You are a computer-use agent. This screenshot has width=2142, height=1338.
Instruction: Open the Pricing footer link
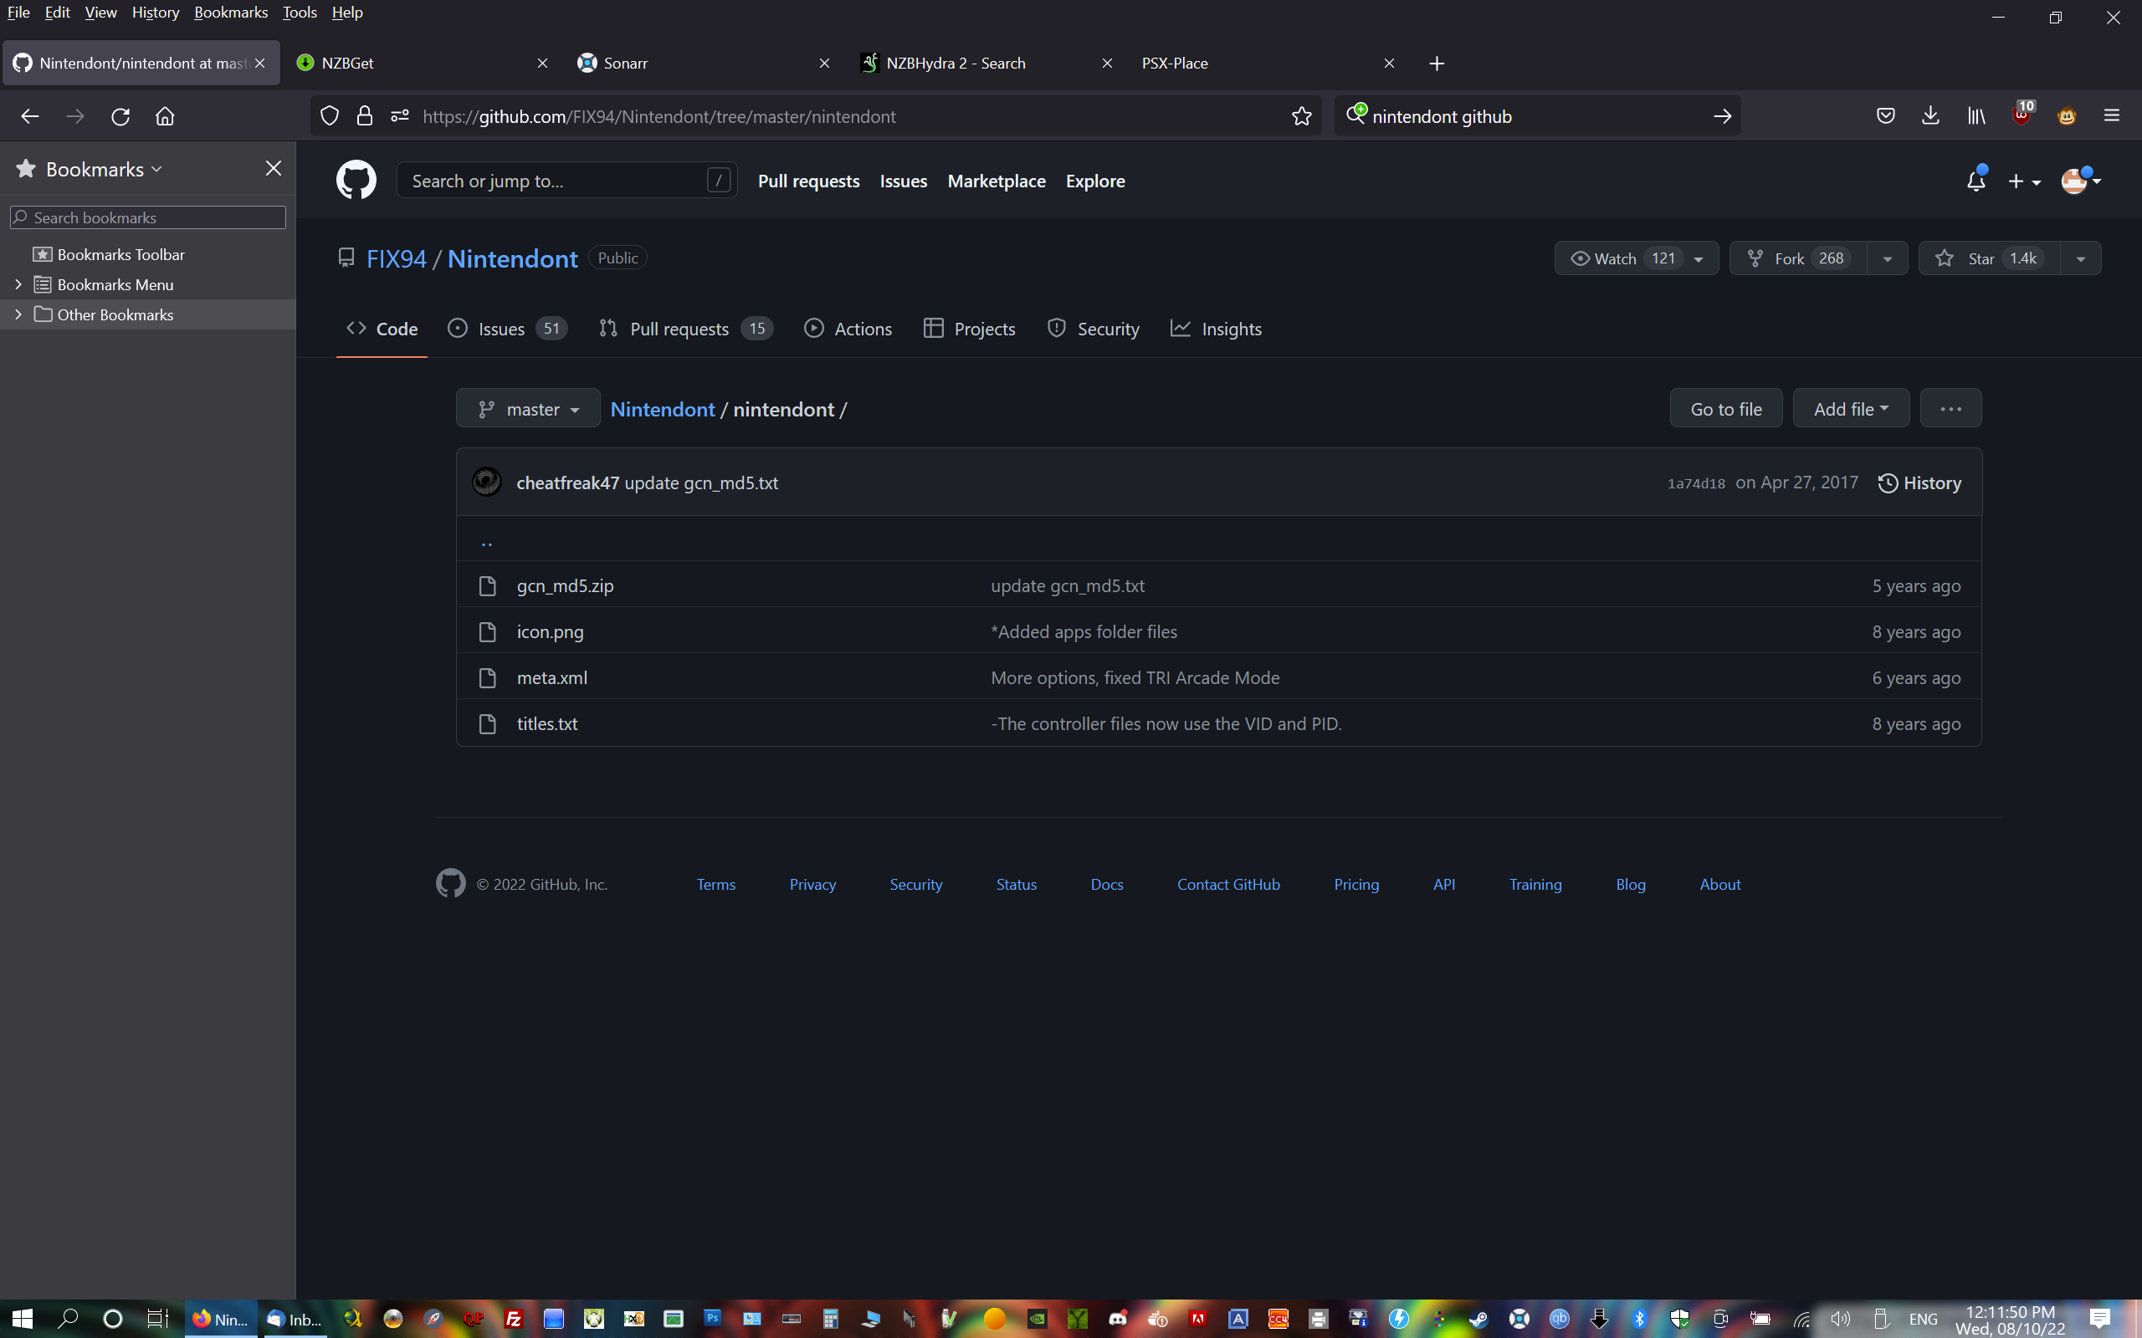tap(1356, 884)
